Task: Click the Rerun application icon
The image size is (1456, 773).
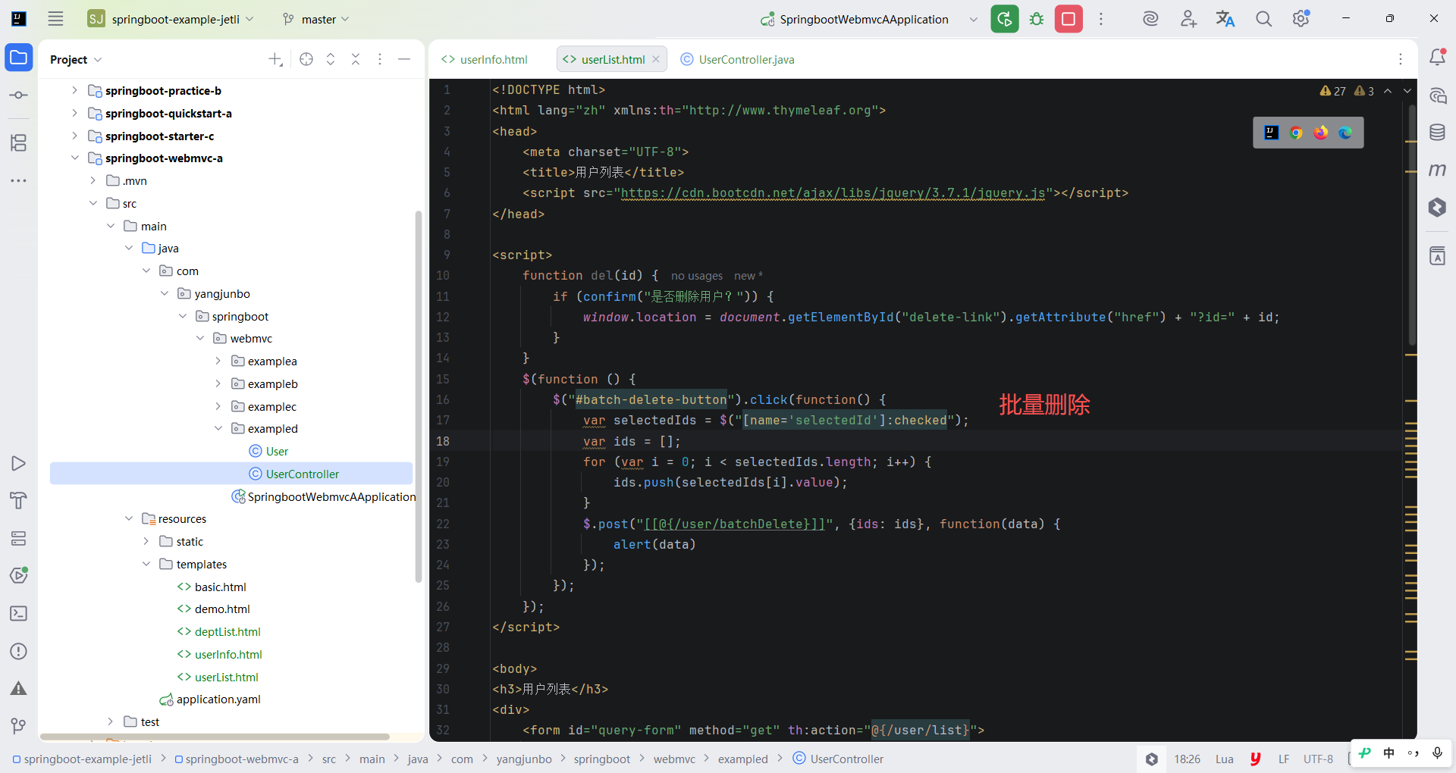Action: tap(1005, 19)
